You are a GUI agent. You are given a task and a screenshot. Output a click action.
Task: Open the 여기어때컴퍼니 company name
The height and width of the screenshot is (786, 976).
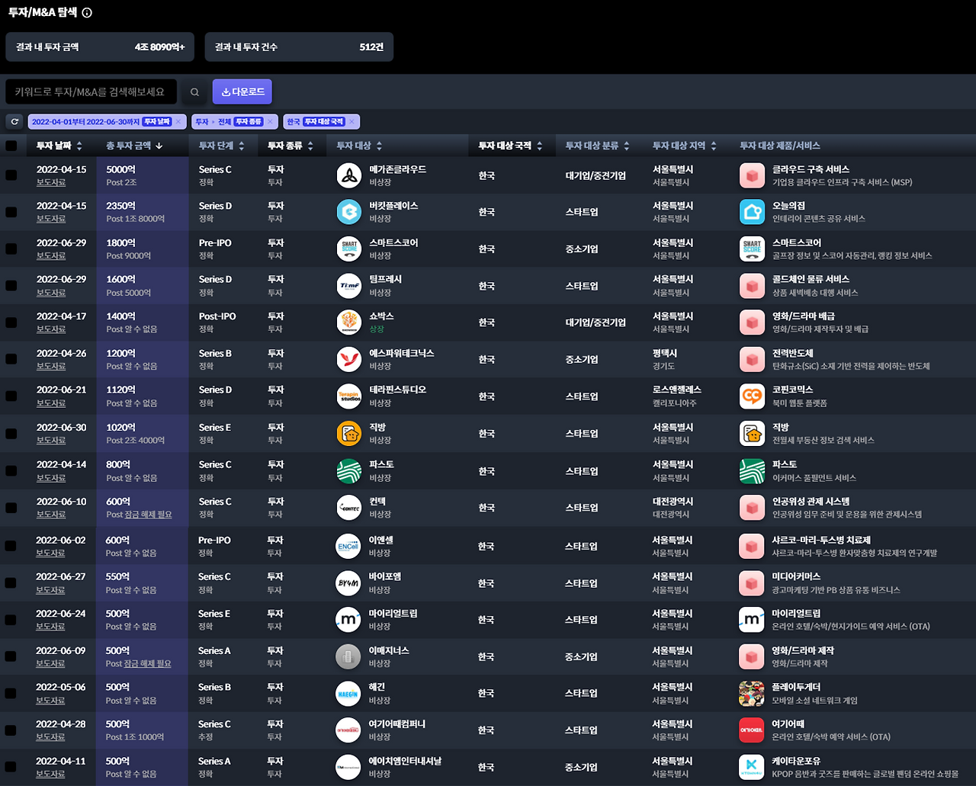tap(397, 724)
